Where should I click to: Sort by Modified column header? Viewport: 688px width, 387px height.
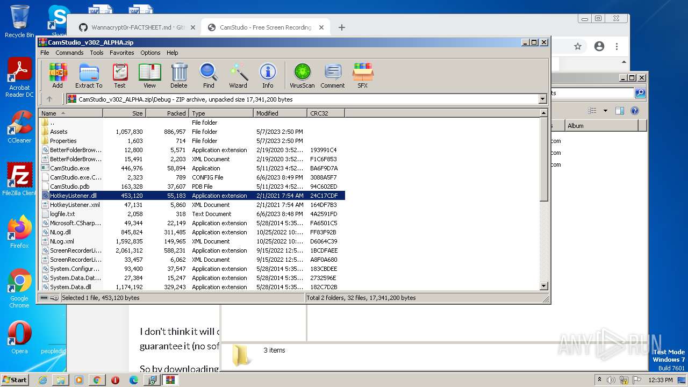(280, 113)
